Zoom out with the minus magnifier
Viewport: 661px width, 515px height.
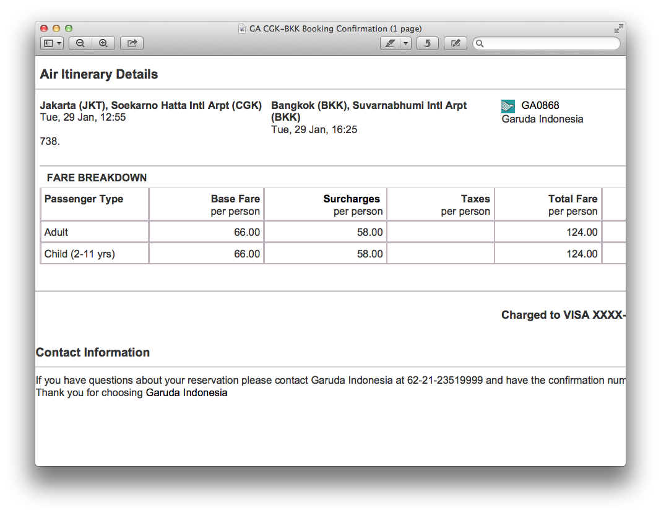pos(80,43)
